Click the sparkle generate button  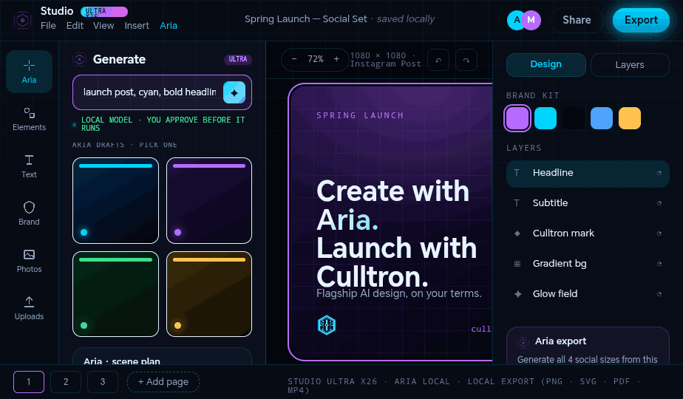point(234,92)
